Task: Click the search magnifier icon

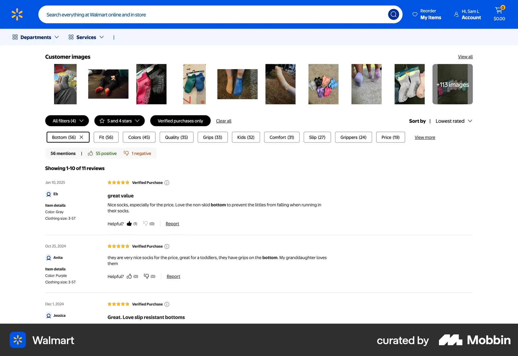Action: point(394,14)
